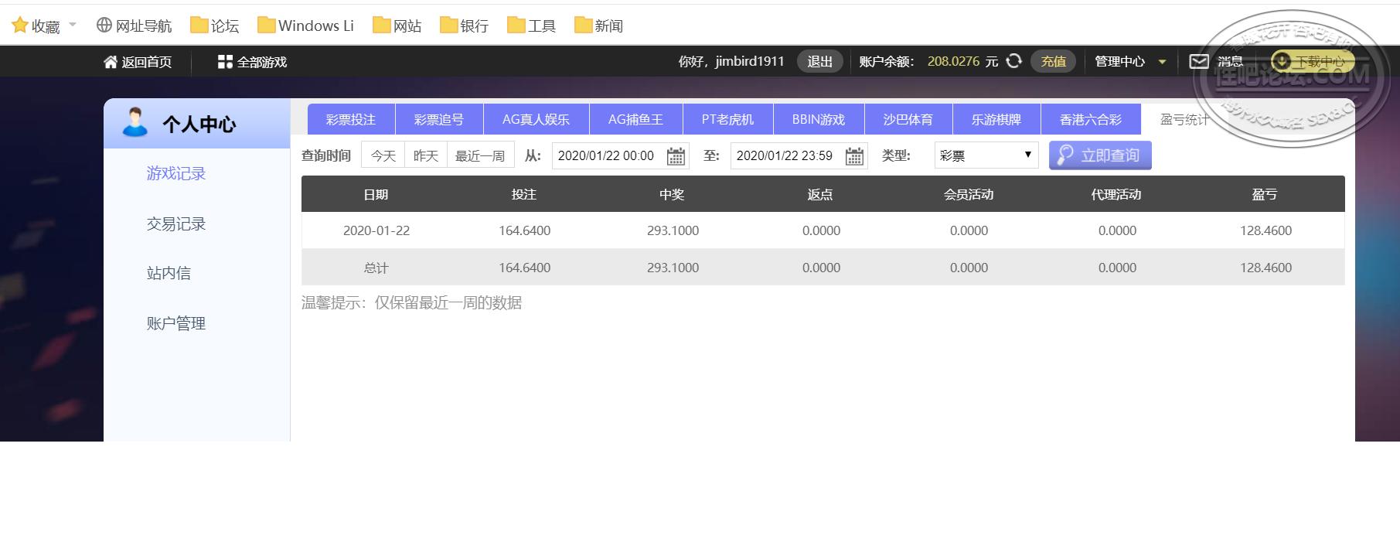
Task: Click the 中奖 column header
Action: coord(672,194)
